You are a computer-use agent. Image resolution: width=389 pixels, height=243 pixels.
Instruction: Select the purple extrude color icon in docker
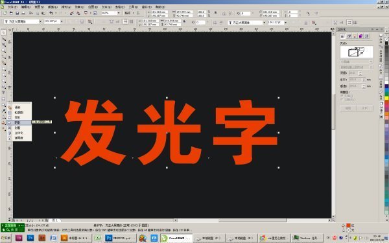point(360,36)
